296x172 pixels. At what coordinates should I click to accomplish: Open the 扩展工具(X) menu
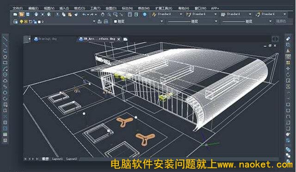click(164, 8)
